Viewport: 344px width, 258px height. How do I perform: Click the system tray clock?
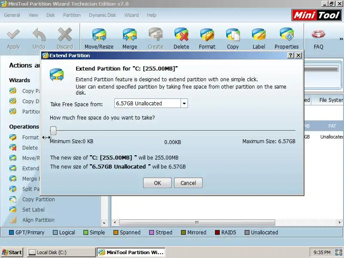tap(322, 252)
